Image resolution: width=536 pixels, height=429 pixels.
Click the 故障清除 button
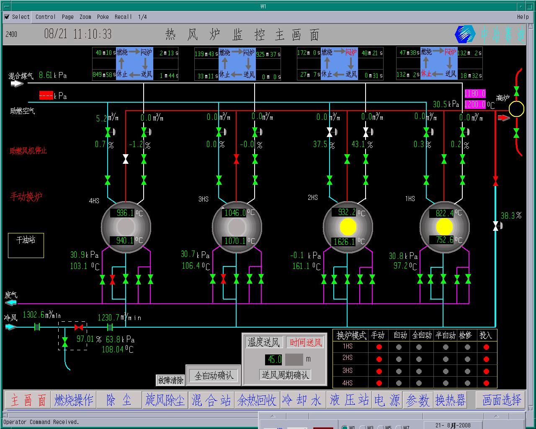170,380
